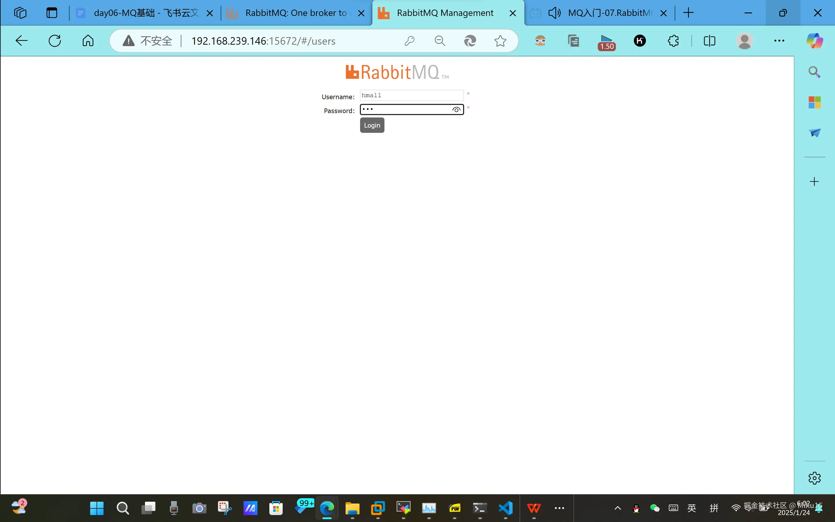Image resolution: width=835 pixels, height=522 pixels.
Task: Go to the browser home page
Action: [88, 41]
